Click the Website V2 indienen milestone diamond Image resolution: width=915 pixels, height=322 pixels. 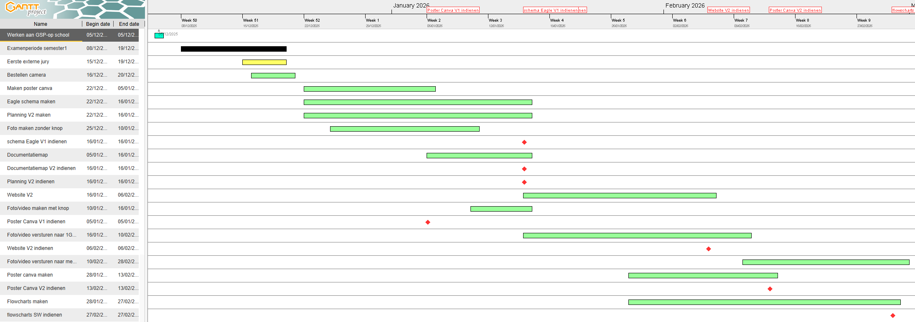click(x=709, y=249)
